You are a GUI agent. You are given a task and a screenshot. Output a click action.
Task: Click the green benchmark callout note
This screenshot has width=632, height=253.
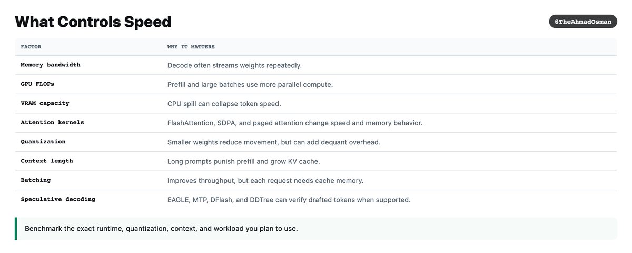coord(316,229)
